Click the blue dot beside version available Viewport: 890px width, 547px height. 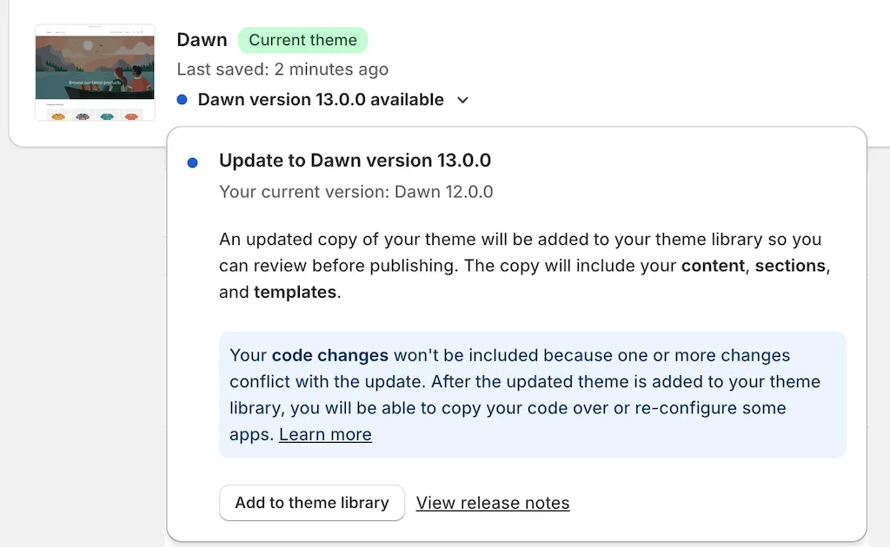tap(182, 100)
